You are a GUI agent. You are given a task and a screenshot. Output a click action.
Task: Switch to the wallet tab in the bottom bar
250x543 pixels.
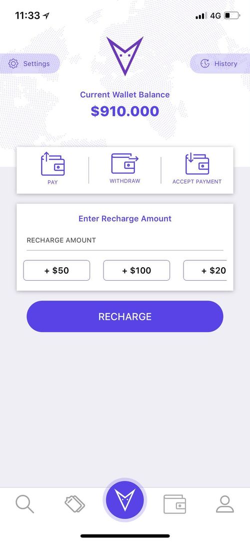174,504
